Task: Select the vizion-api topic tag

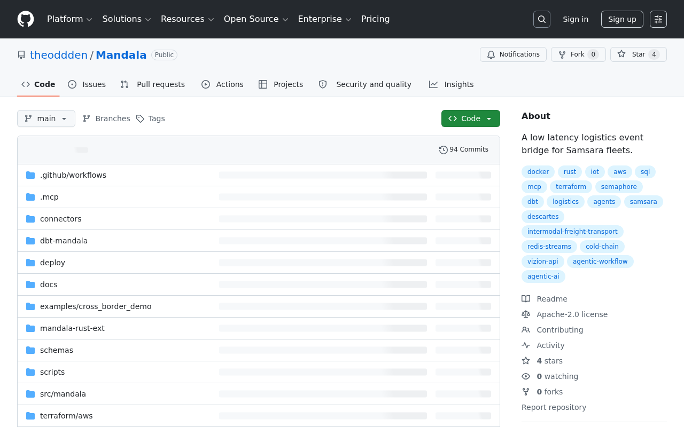Action: [543, 262]
